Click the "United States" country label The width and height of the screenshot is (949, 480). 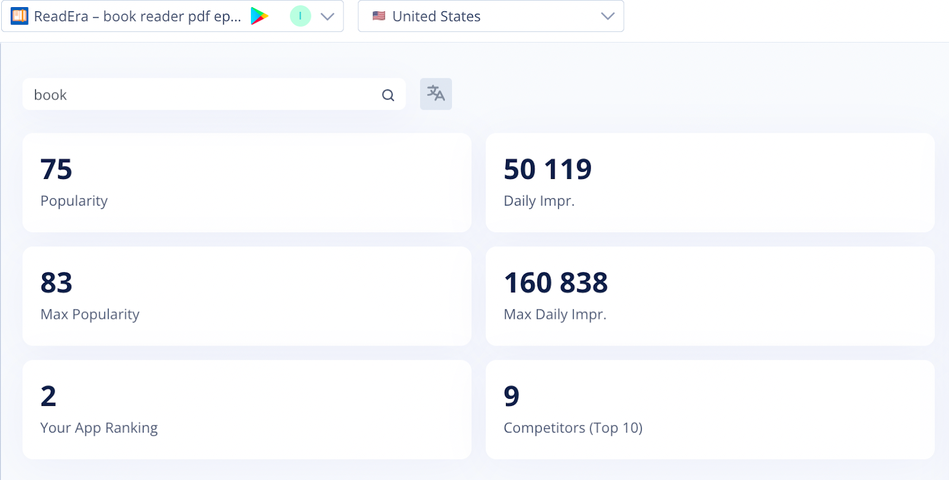tap(437, 17)
